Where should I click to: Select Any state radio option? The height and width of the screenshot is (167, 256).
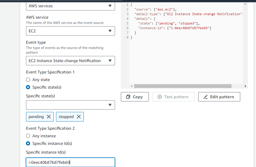click(28, 80)
